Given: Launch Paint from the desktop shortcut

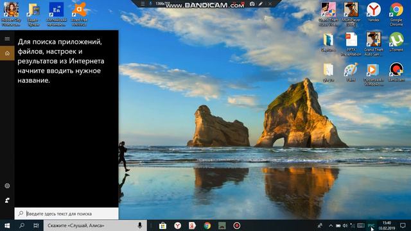Looking at the screenshot, I should pyautogui.click(x=351, y=72).
